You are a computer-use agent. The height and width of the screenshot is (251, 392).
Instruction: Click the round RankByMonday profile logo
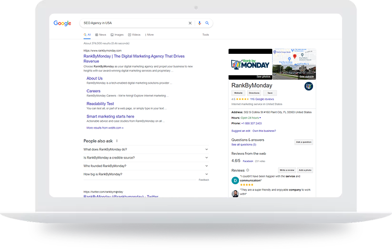point(308,86)
